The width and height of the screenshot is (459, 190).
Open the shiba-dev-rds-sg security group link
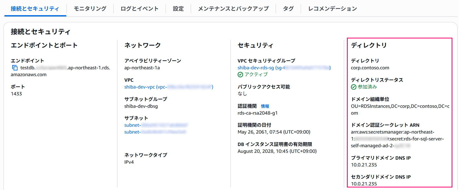[284, 68]
